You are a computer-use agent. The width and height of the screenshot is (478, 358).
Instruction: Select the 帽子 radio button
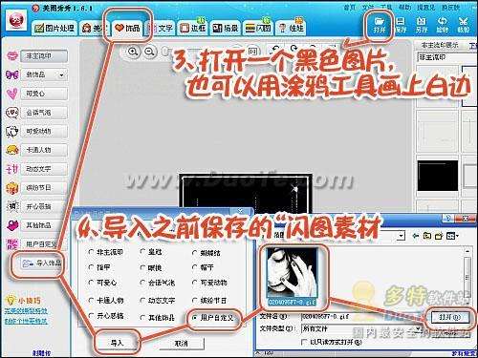[195, 267]
